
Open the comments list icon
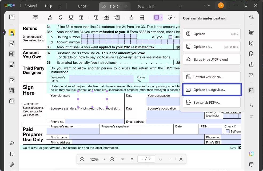click(251, 164)
